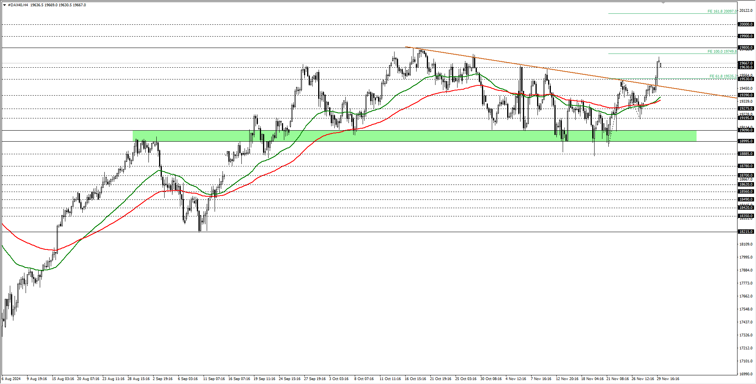756x384 pixels.
Task: Click the 19800.0 price level label
Action: tap(746, 48)
